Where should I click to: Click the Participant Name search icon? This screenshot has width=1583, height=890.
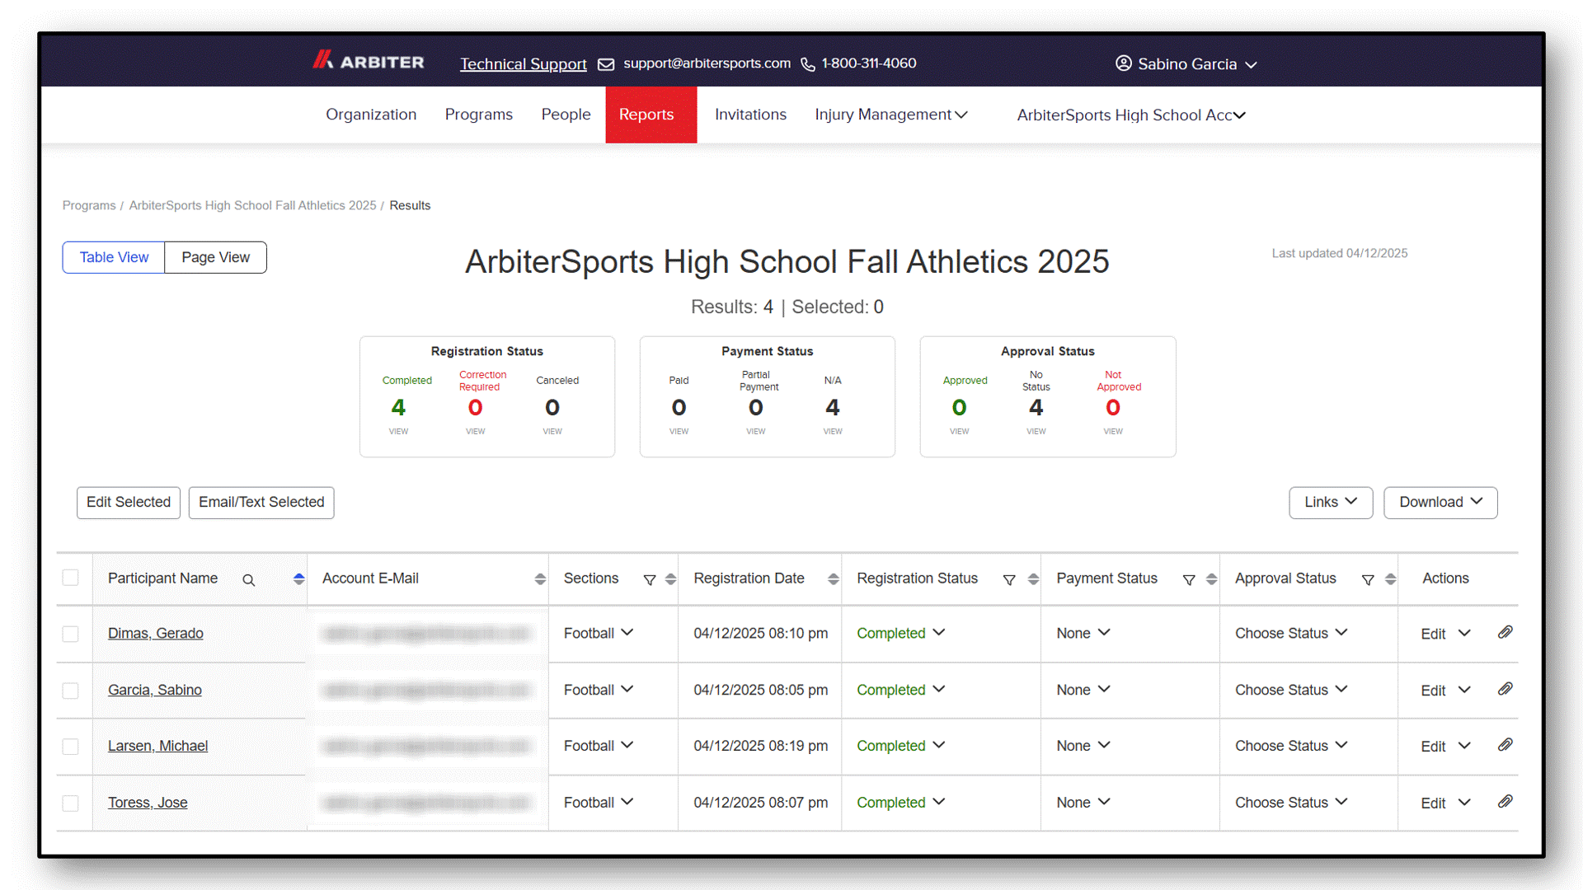pos(248,580)
